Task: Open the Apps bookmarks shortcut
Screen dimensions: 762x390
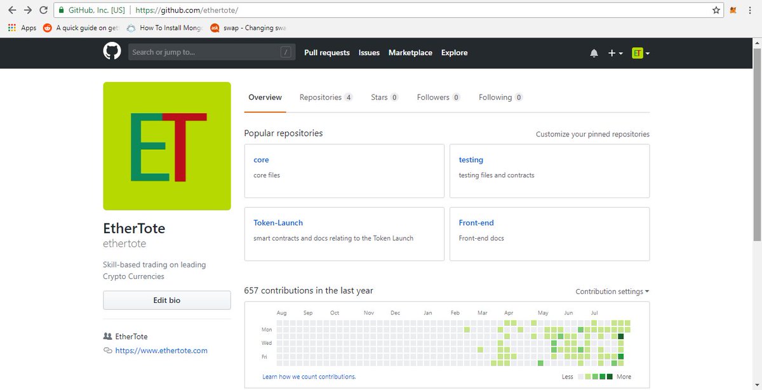Action: point(22,28)
